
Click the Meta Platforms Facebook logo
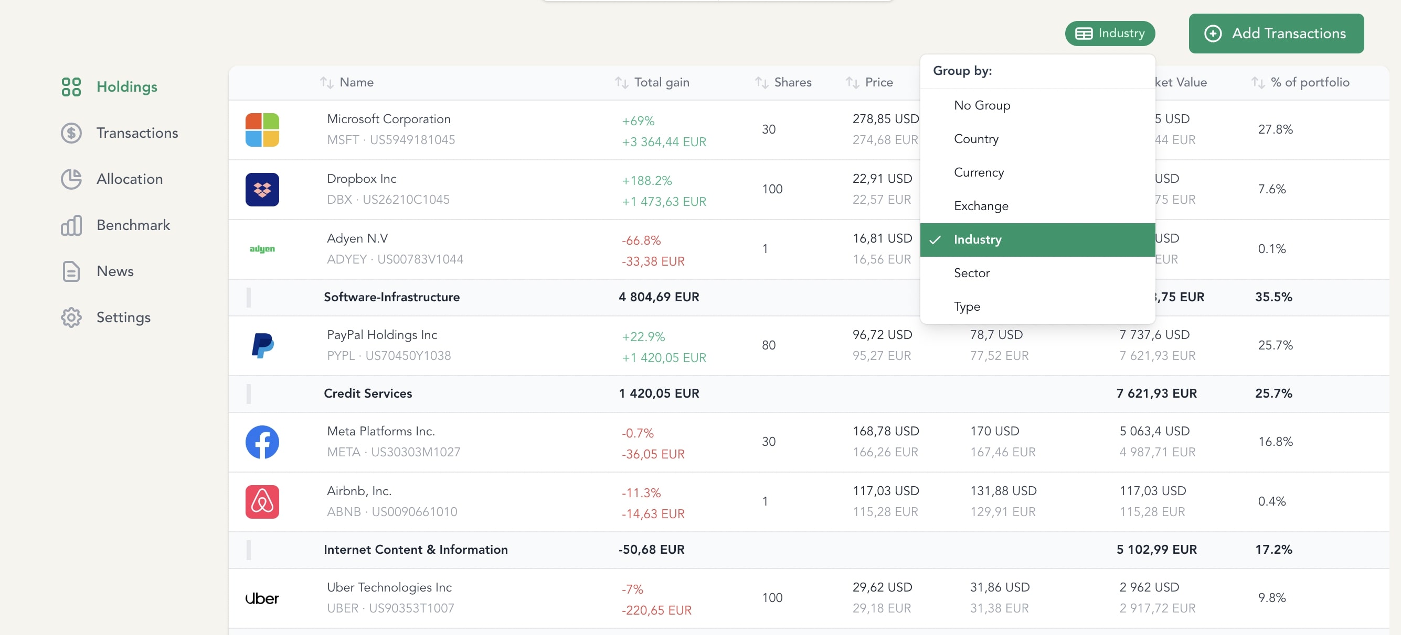point(262,442)
